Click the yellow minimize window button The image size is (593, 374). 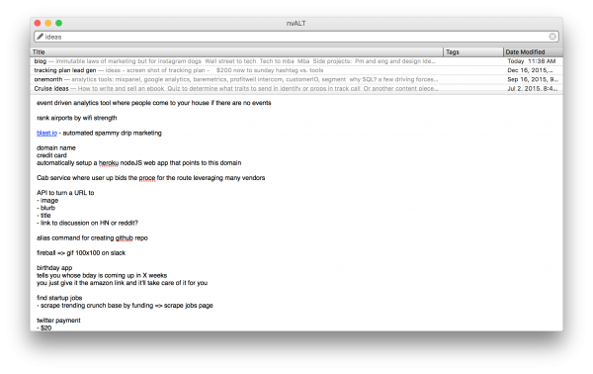[48, 23]
